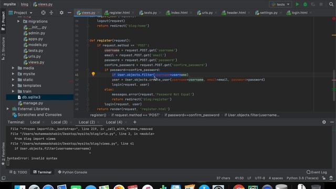This screenshot has width=336, height=189.
Task: Open Chrome from the Dock
Action: pyautogui.click(x=238, y=187)
